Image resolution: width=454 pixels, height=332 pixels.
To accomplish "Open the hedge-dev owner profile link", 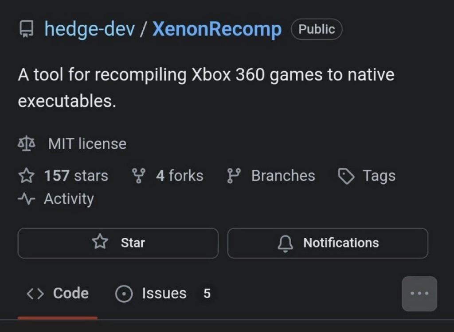I will coord(90,29).
